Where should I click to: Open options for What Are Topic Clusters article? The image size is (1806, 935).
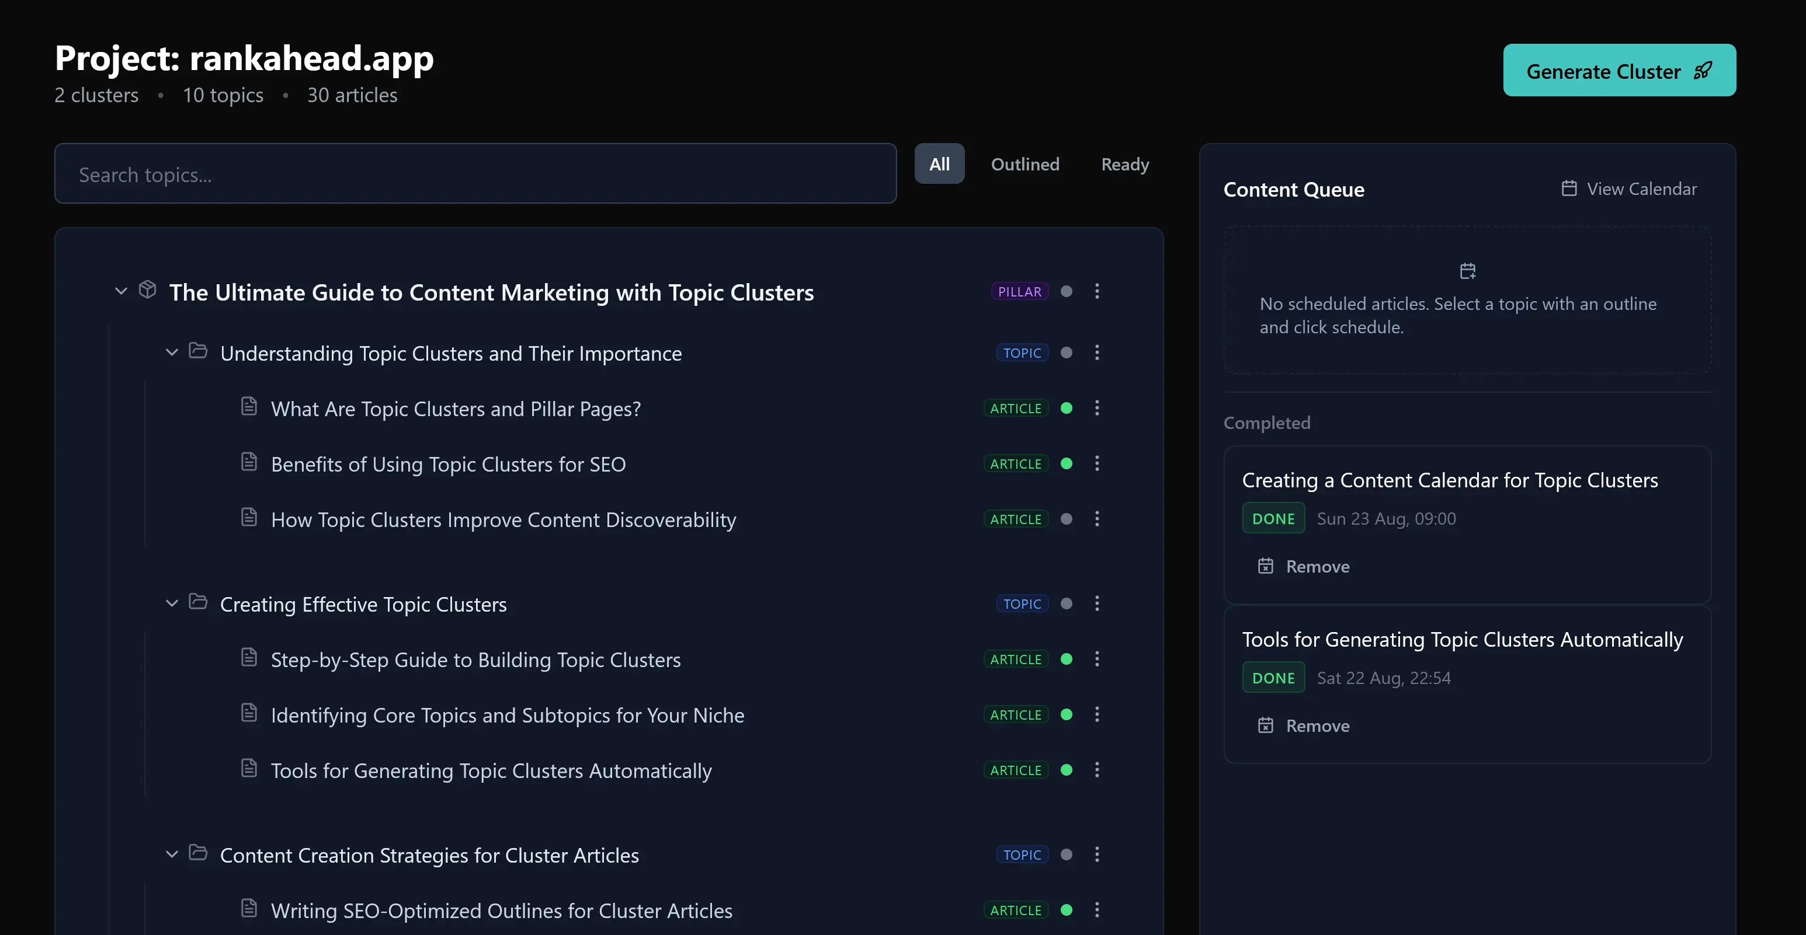[1097, 407]
